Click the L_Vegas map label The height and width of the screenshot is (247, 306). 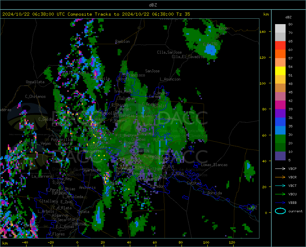[44, 143]
